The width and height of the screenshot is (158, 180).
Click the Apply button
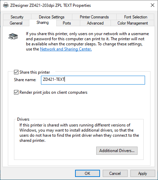(x=143, y=173)
